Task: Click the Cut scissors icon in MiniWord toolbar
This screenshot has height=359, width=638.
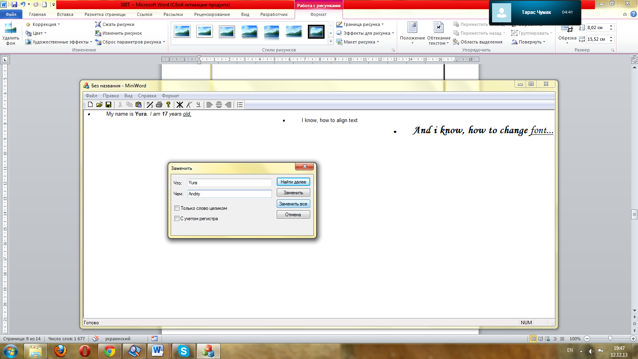Action: pyautogui.click(x=120, y=105)
